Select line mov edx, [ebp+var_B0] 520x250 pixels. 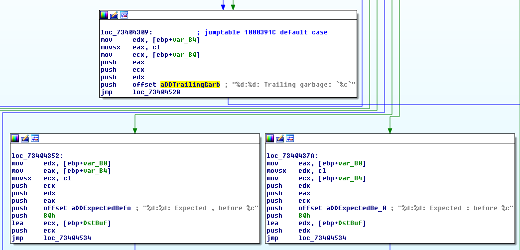(61, 163)
